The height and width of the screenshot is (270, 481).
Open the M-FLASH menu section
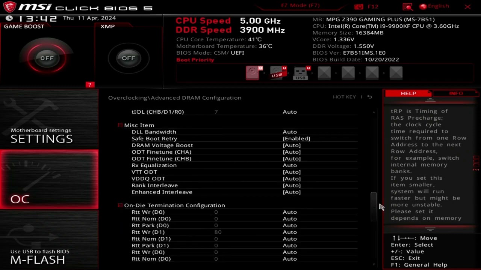49,239
